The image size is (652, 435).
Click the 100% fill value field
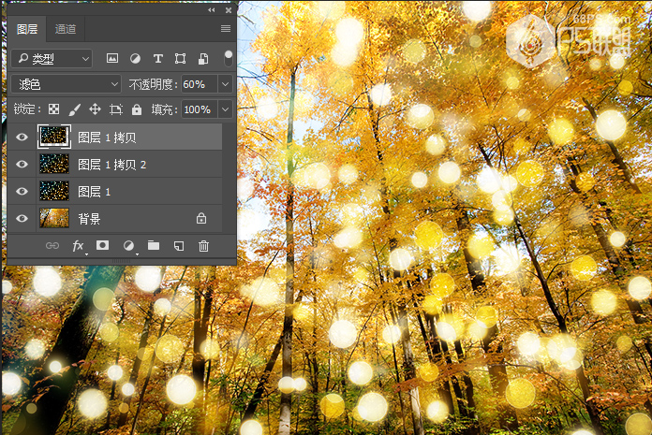pyautogui.click(x=199, y=109)
